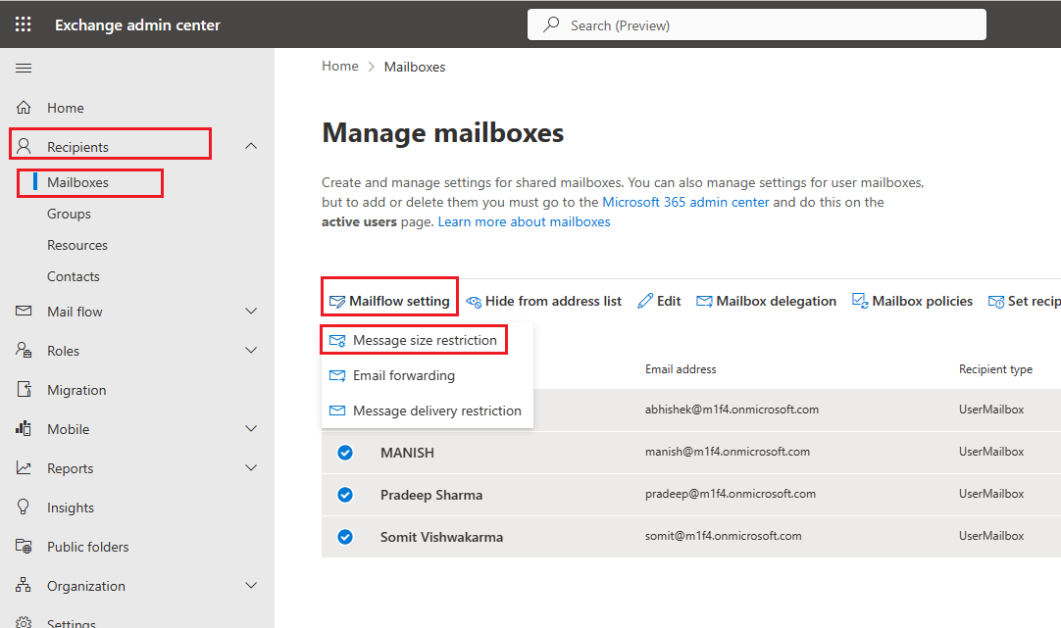Screen dimensions: 1061x628
Task: Click the Hide from address list icon
Action: click(473, 301)
